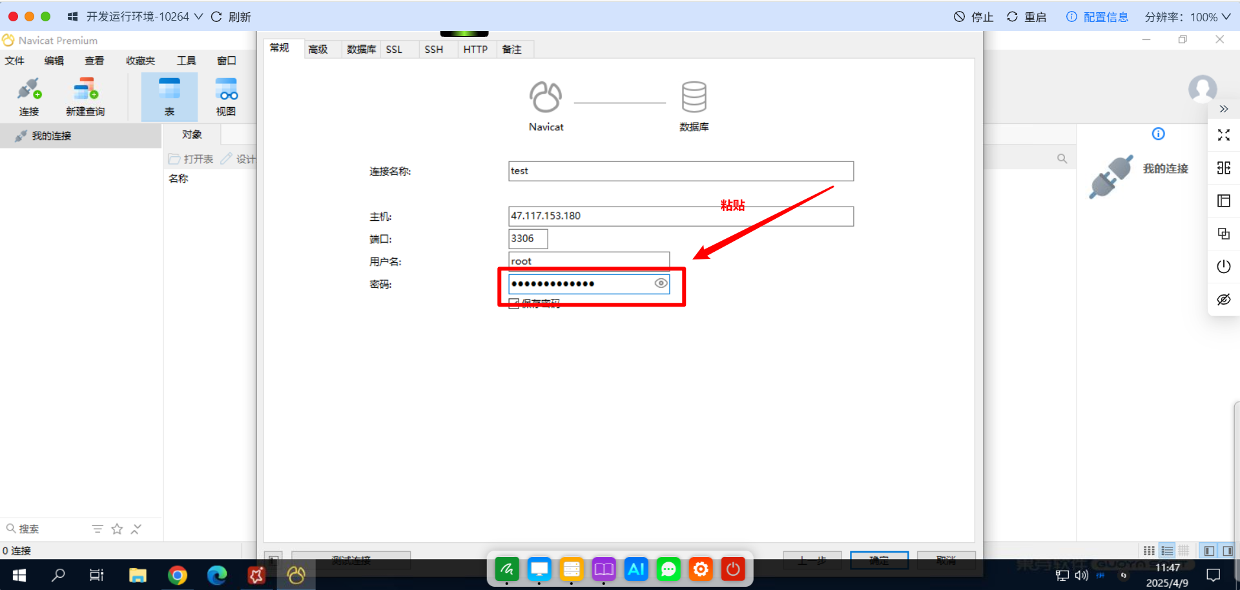Viewport: 1240px width, 590px height.
Task: Click the sidebar 搜索 search box
Action: coord(45,529)
